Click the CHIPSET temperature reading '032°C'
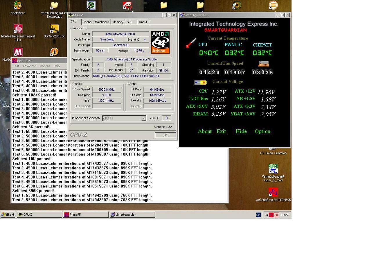The width and height of the screenshot is (369, 277). pyautogui.click(x=262, y=53)
